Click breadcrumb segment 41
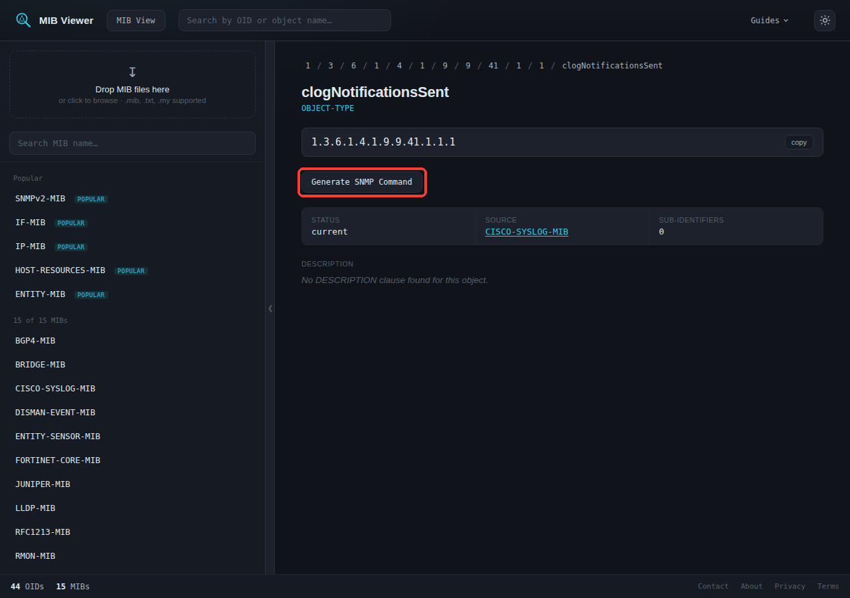 493,66
